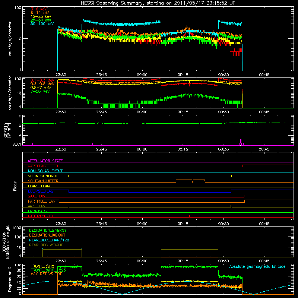298x298 pixels.
Task: Click the 0.3-0.8 MeV legend label
Action: click(42, 84)
